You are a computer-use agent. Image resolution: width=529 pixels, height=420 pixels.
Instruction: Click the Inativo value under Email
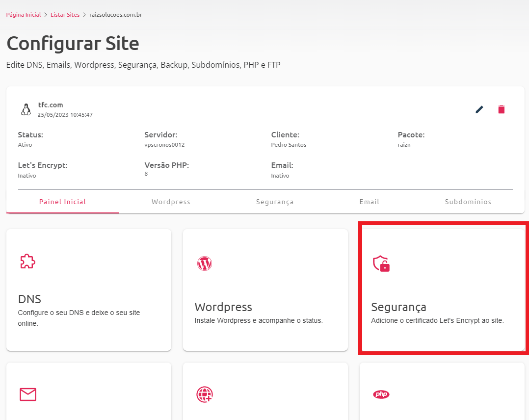click(280, 176)
